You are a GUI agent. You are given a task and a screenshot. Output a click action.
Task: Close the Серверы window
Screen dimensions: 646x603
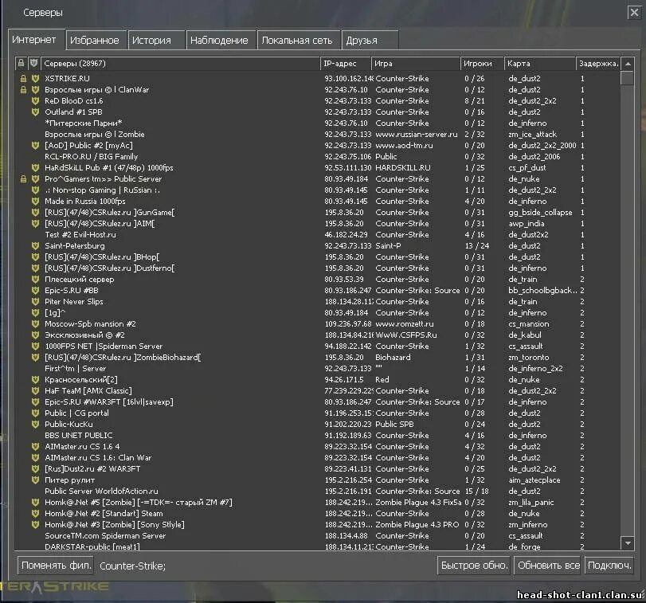coord(634,13)
